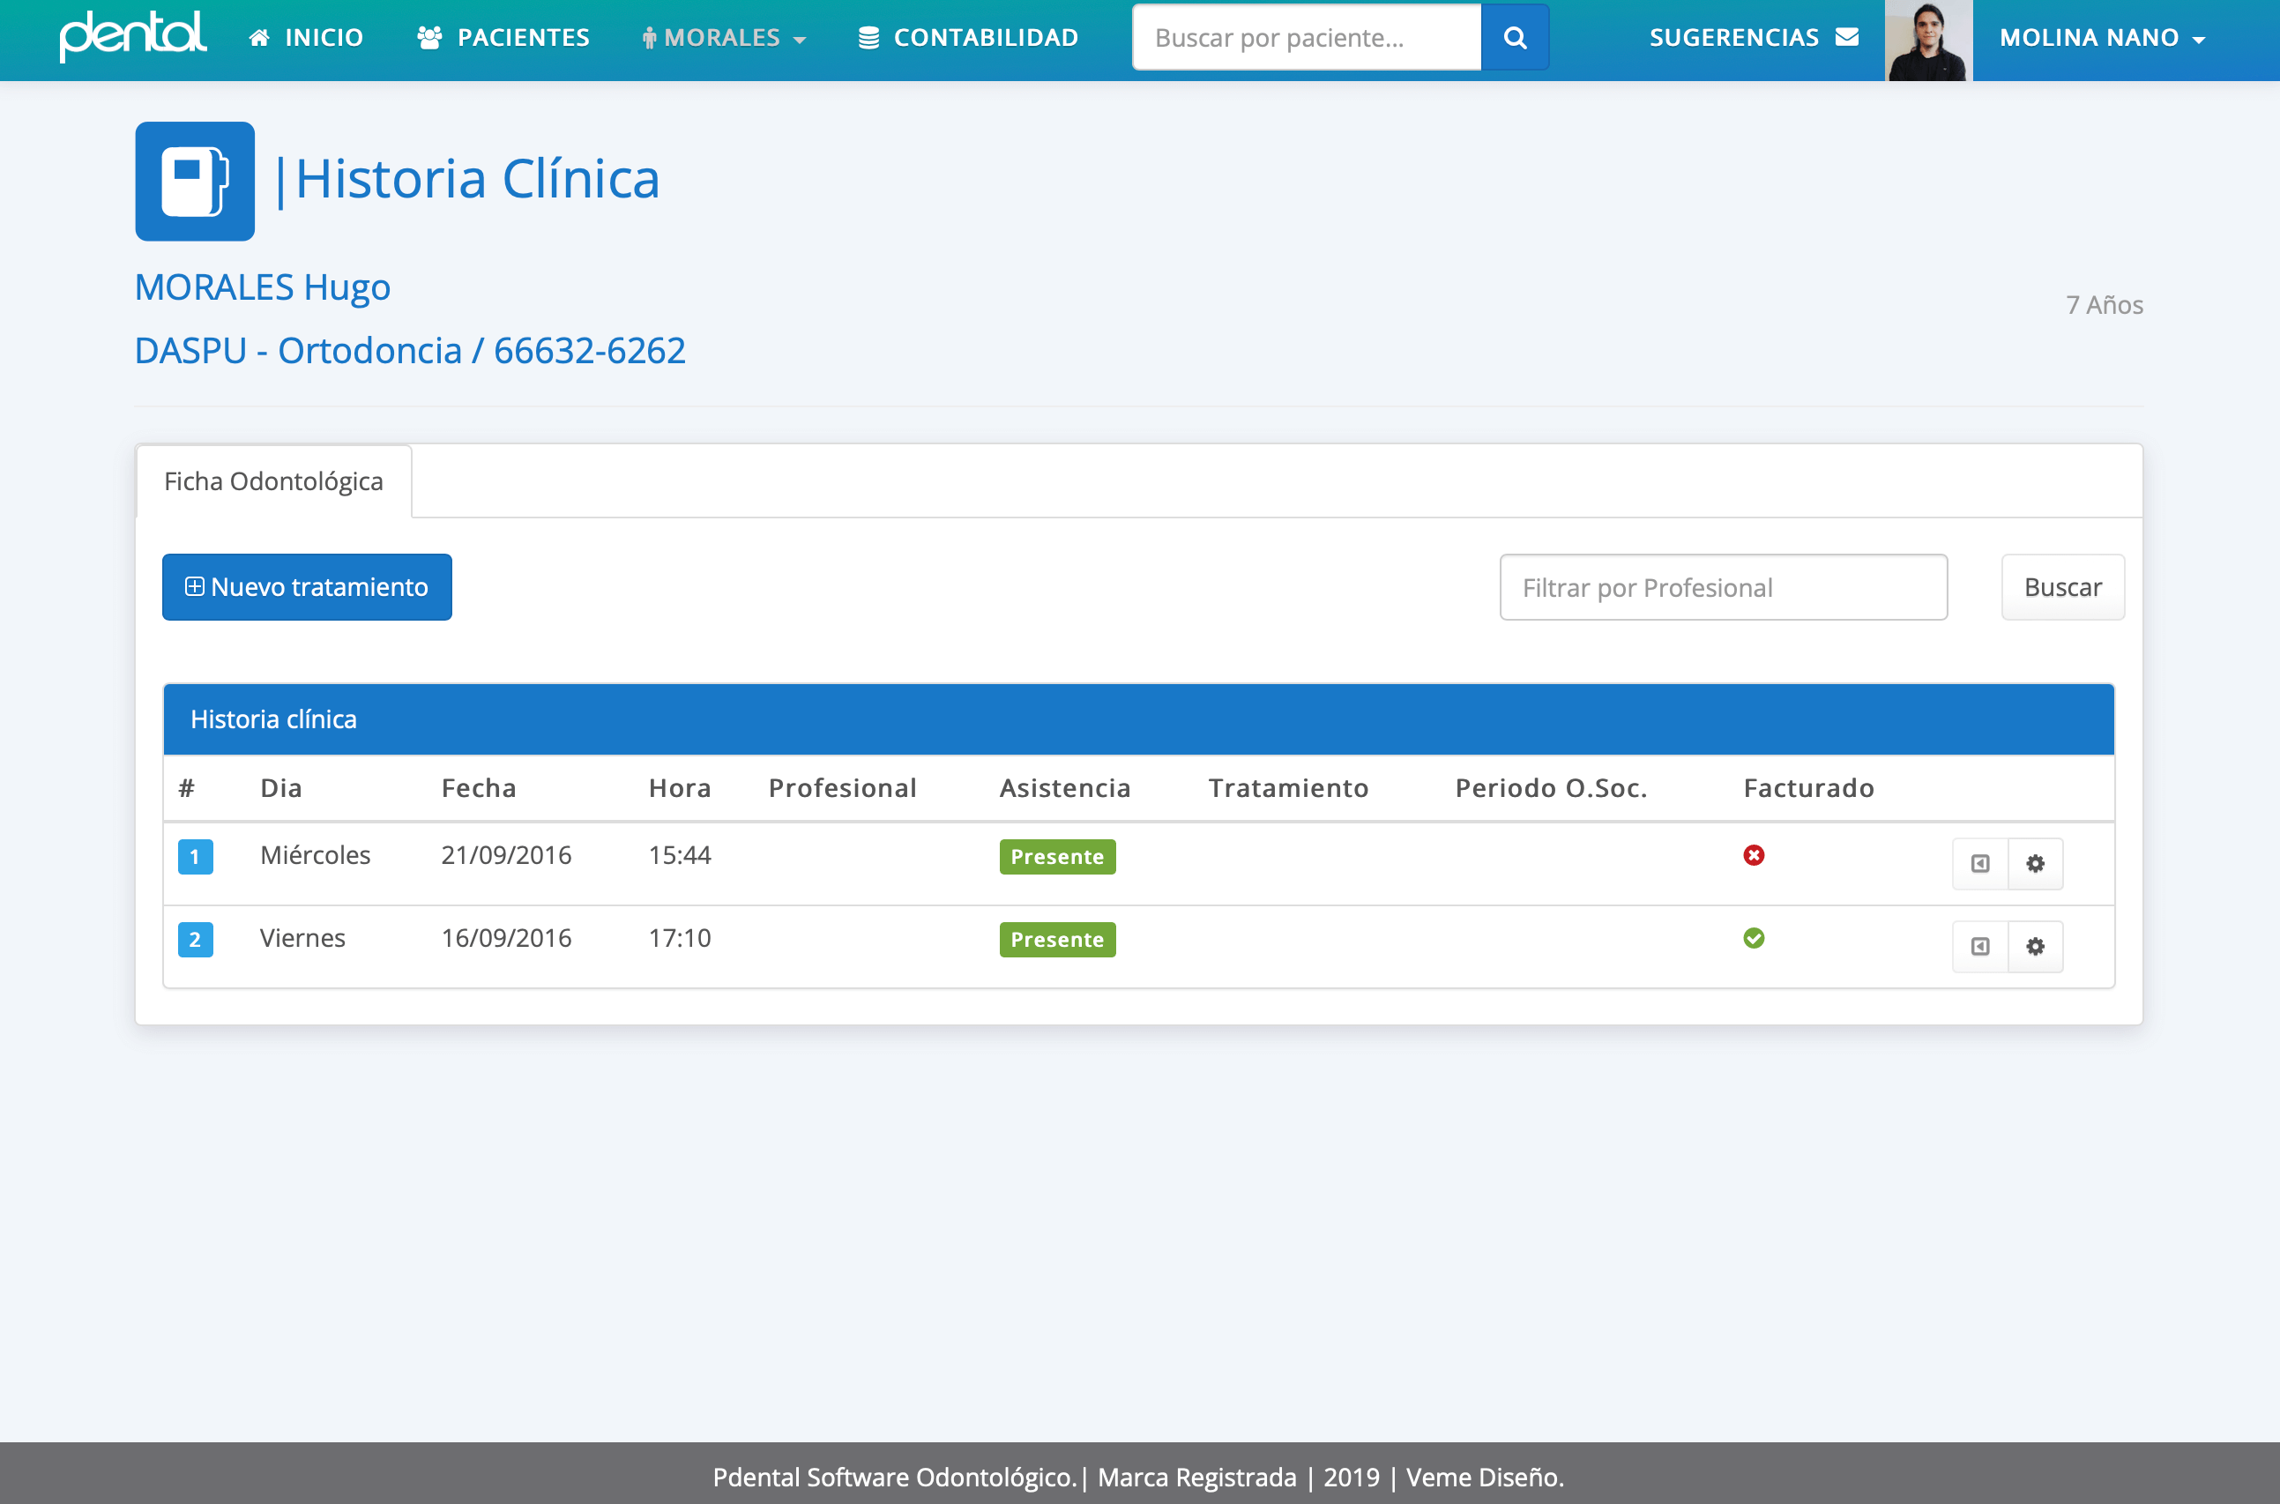
Task: Focus the Filtrar por Profesional field
Action: tap(1723, 587)
